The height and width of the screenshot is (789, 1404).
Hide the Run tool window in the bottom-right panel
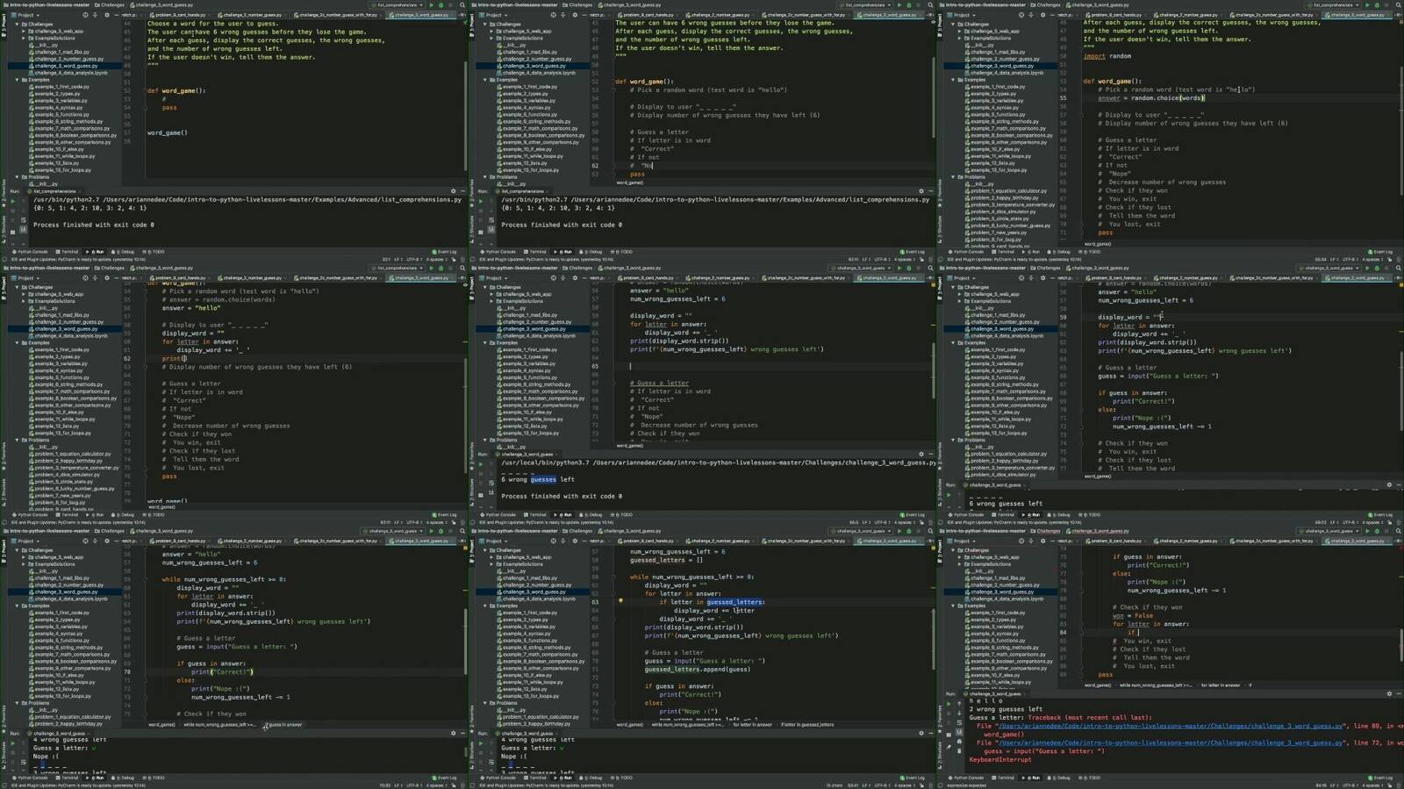(x=1398, y=693)
